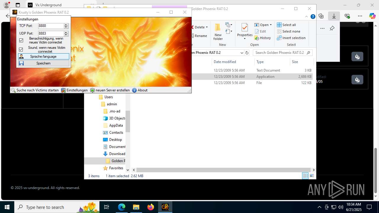Select the Application file row
The image size is (379, 213).
pyautogui.click(x=252, y=77)
